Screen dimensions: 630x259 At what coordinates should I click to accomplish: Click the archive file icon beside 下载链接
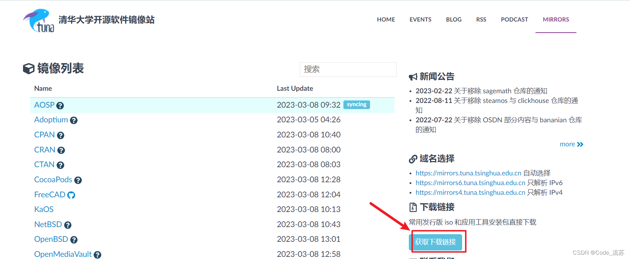(x=413, y=207)
